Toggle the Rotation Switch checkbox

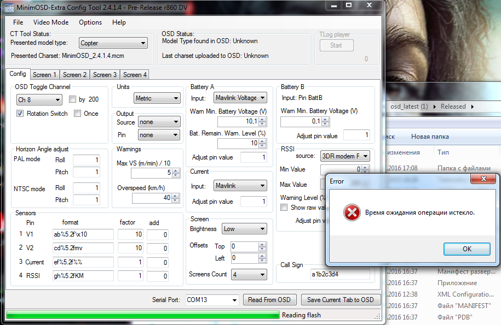[x=20, y=114]
